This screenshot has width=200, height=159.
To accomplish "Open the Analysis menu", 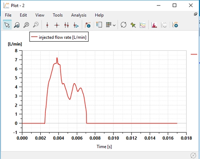I will point(79,15).
